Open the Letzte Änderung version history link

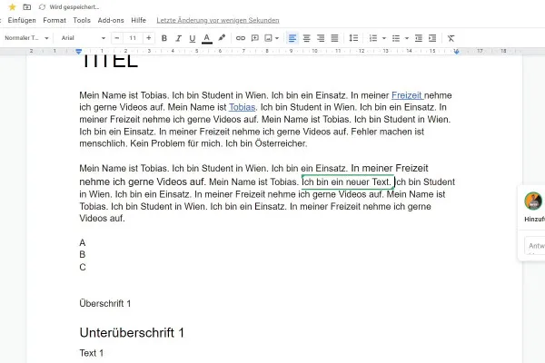pyautogui.click(x=218, y=21)
